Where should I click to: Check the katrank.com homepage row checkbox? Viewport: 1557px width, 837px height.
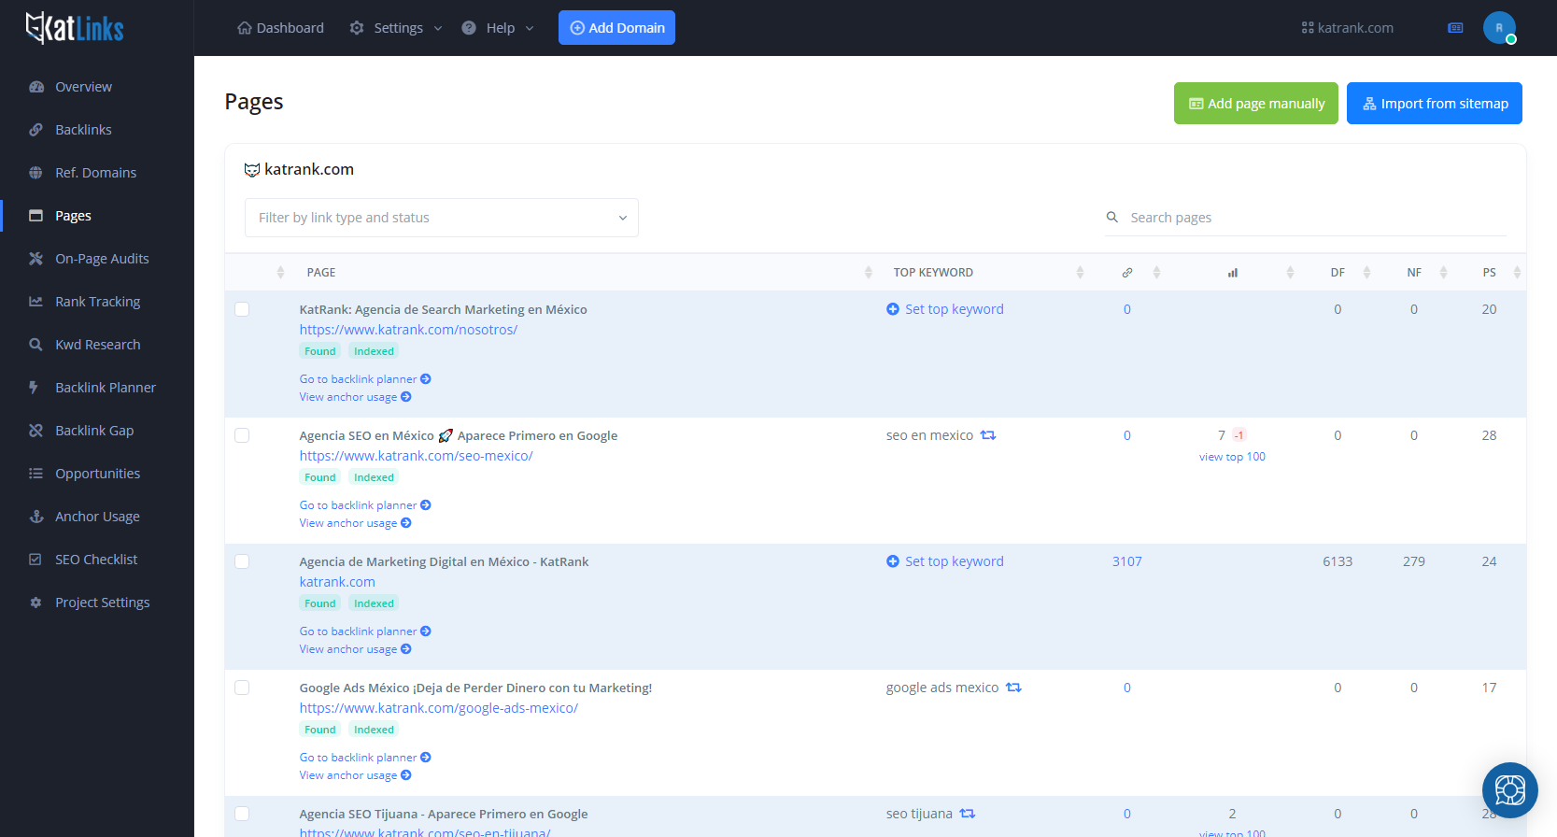242,561
